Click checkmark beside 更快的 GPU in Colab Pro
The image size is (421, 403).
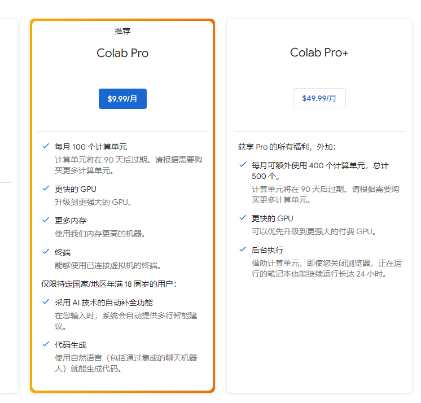click(x=46, y=189)
